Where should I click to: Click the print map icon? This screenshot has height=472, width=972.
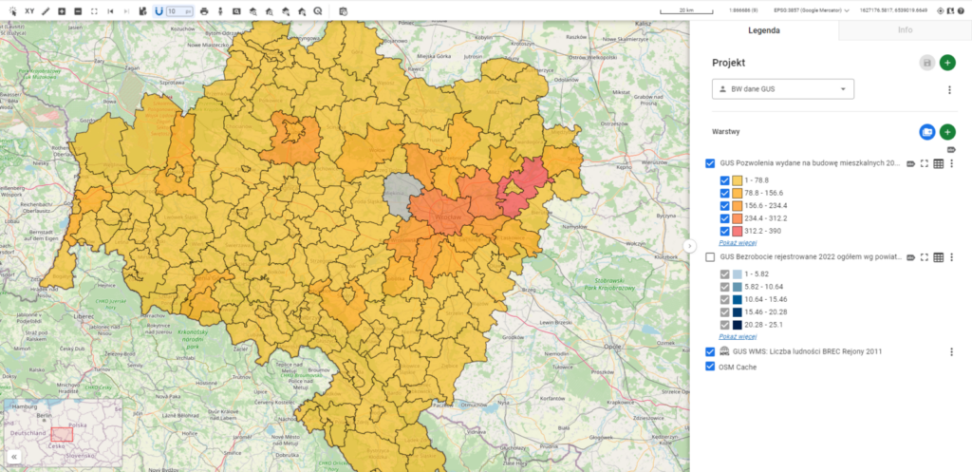204,10
